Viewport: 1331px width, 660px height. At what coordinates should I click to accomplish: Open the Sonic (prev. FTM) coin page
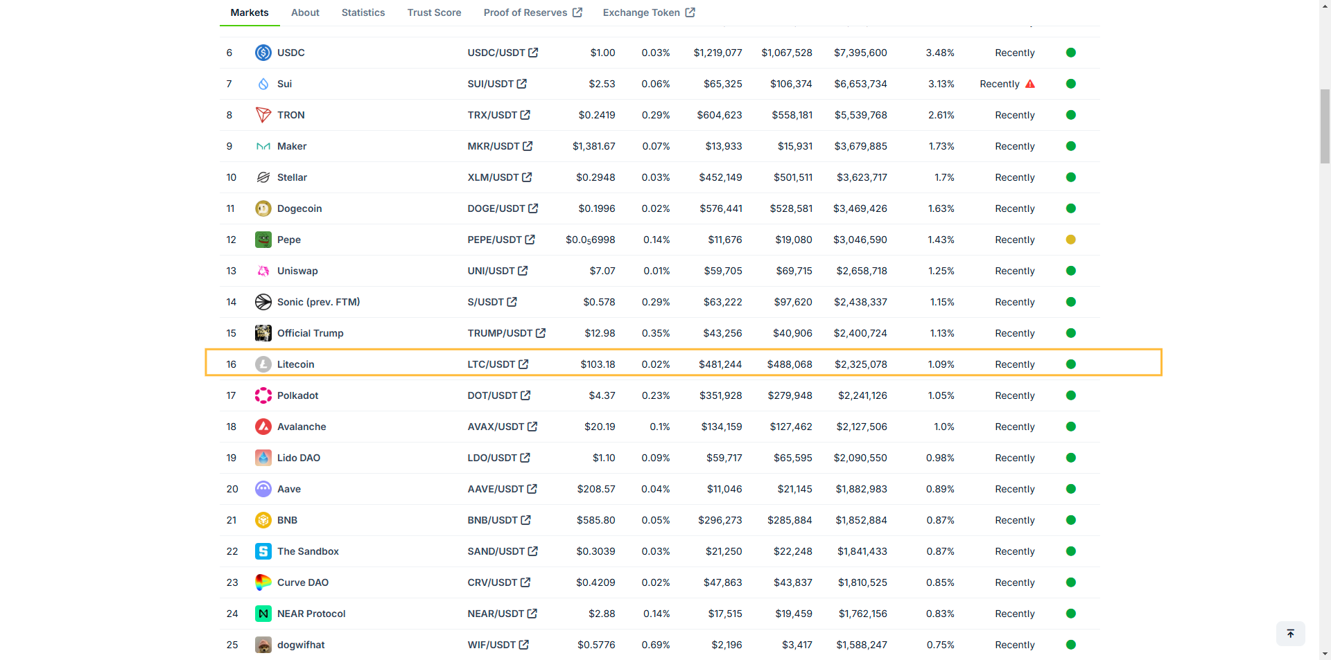(x=319, y=302)
